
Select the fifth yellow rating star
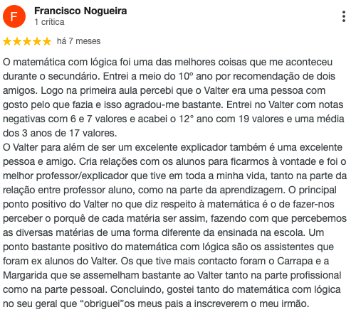[x=47, y=41]
